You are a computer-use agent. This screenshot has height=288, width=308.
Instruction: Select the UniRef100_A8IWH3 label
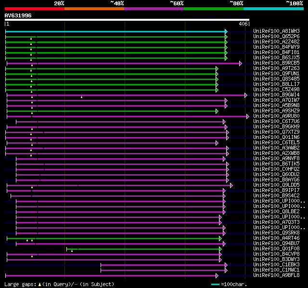click(276, 31)
